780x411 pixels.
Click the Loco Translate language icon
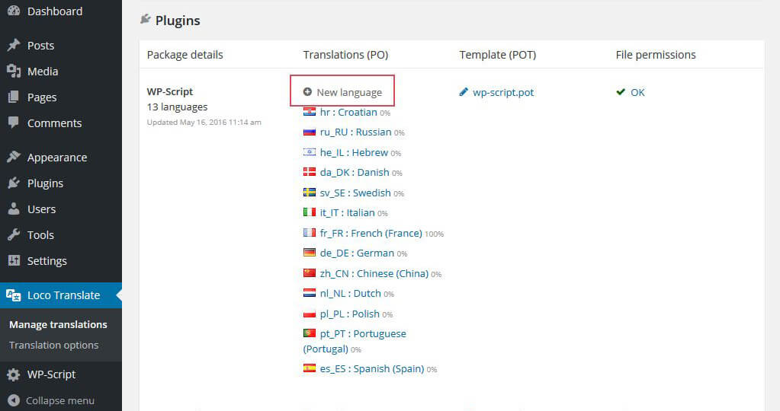point(14,295)
